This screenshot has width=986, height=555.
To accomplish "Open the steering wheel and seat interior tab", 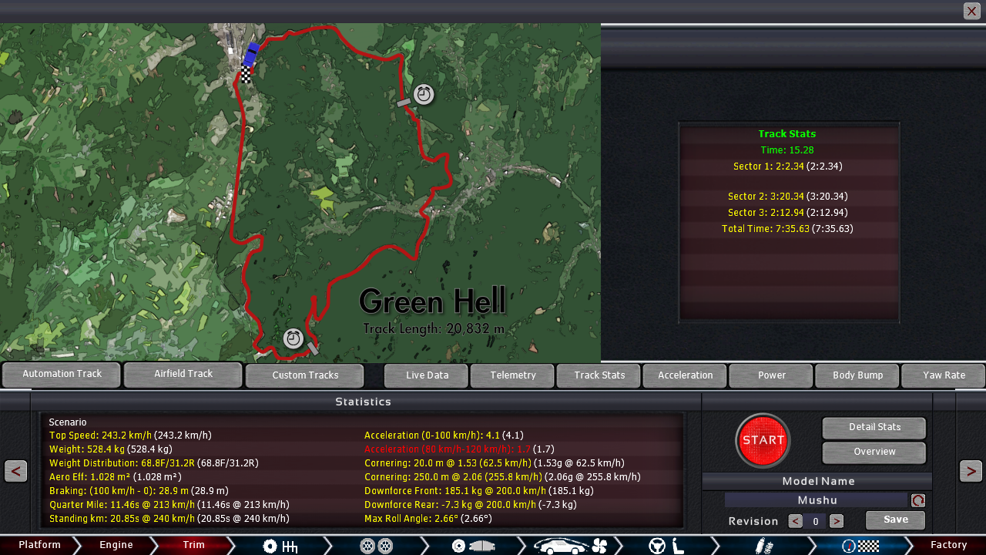I will point(666,546).
